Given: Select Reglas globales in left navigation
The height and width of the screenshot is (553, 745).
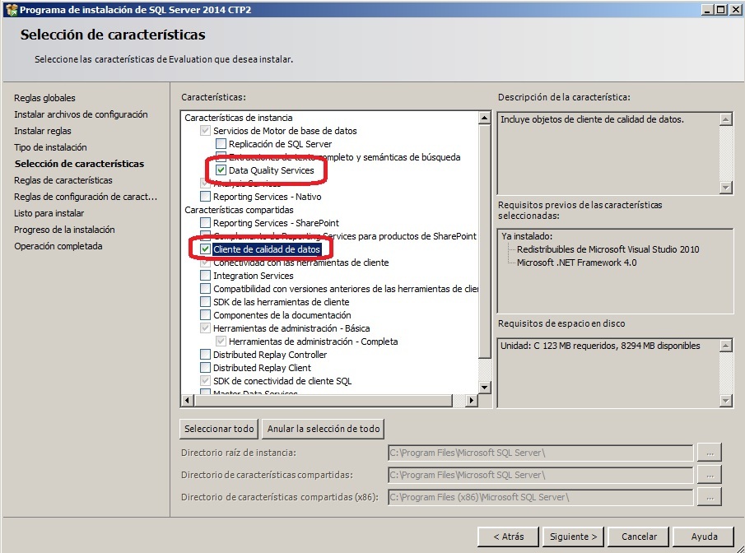Looking at the screenshot, I should click(x=44, y=97).
